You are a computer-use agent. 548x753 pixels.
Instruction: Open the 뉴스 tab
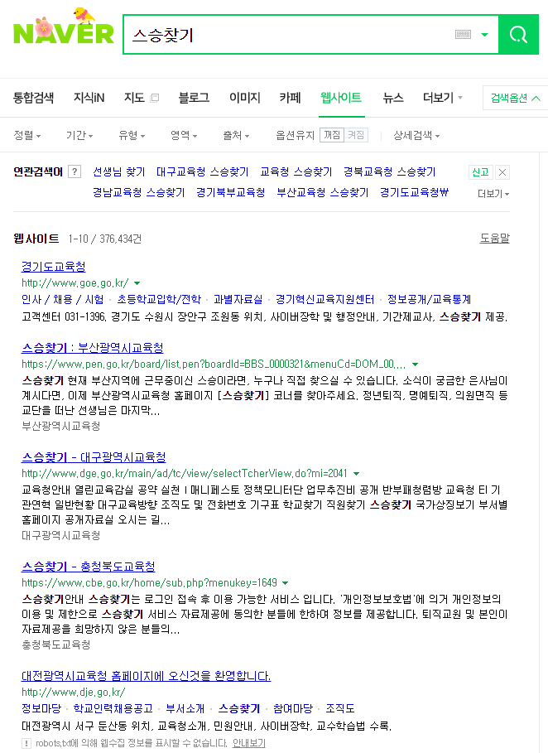[x=393, y=98]
